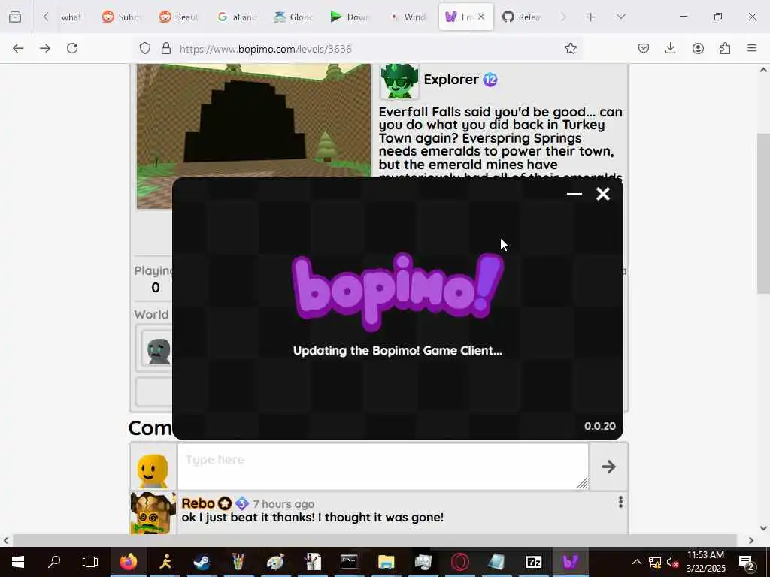
Task: Open extensions puzzle menu
Action: click(x=725, y=48)
